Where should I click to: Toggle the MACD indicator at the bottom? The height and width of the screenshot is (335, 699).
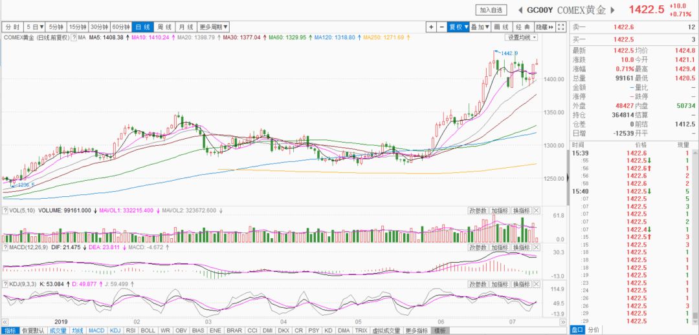(96, 330)
